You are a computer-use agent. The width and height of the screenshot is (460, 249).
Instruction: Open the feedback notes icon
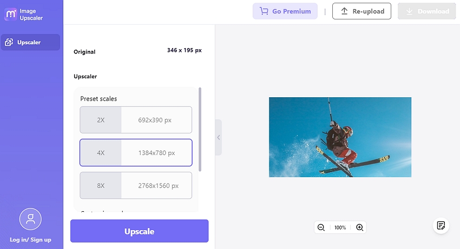pyautogui.click(x=441, y=225)
